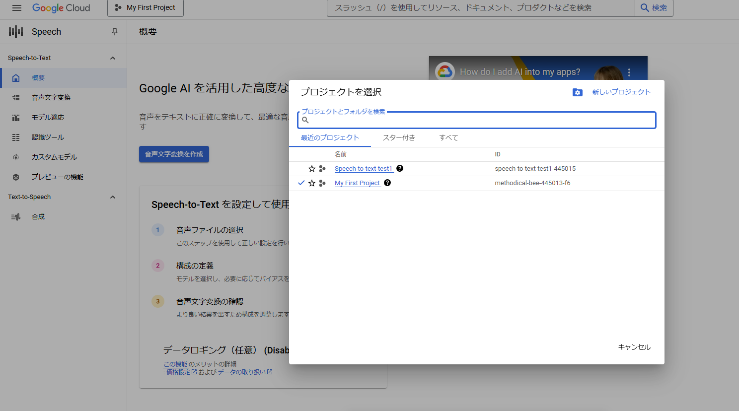Click the 音声文字変換を作成 button
The width and height of the screenshot is (739, 411).
[x=174, y=154]
